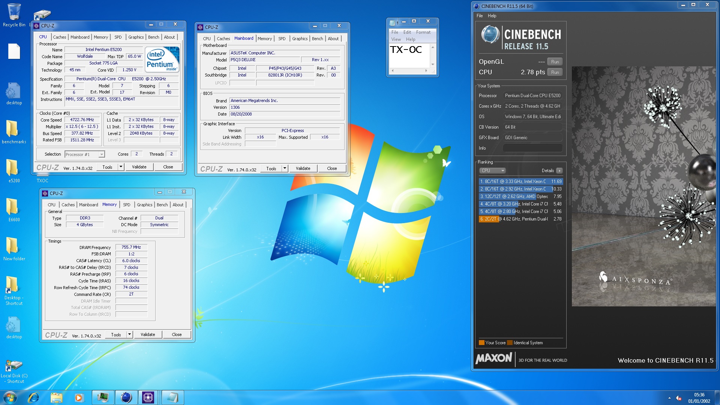This screenshot has height=405, width=720.
Task: Open Cinebench Help menu
Action: click(x=492, y=16)
